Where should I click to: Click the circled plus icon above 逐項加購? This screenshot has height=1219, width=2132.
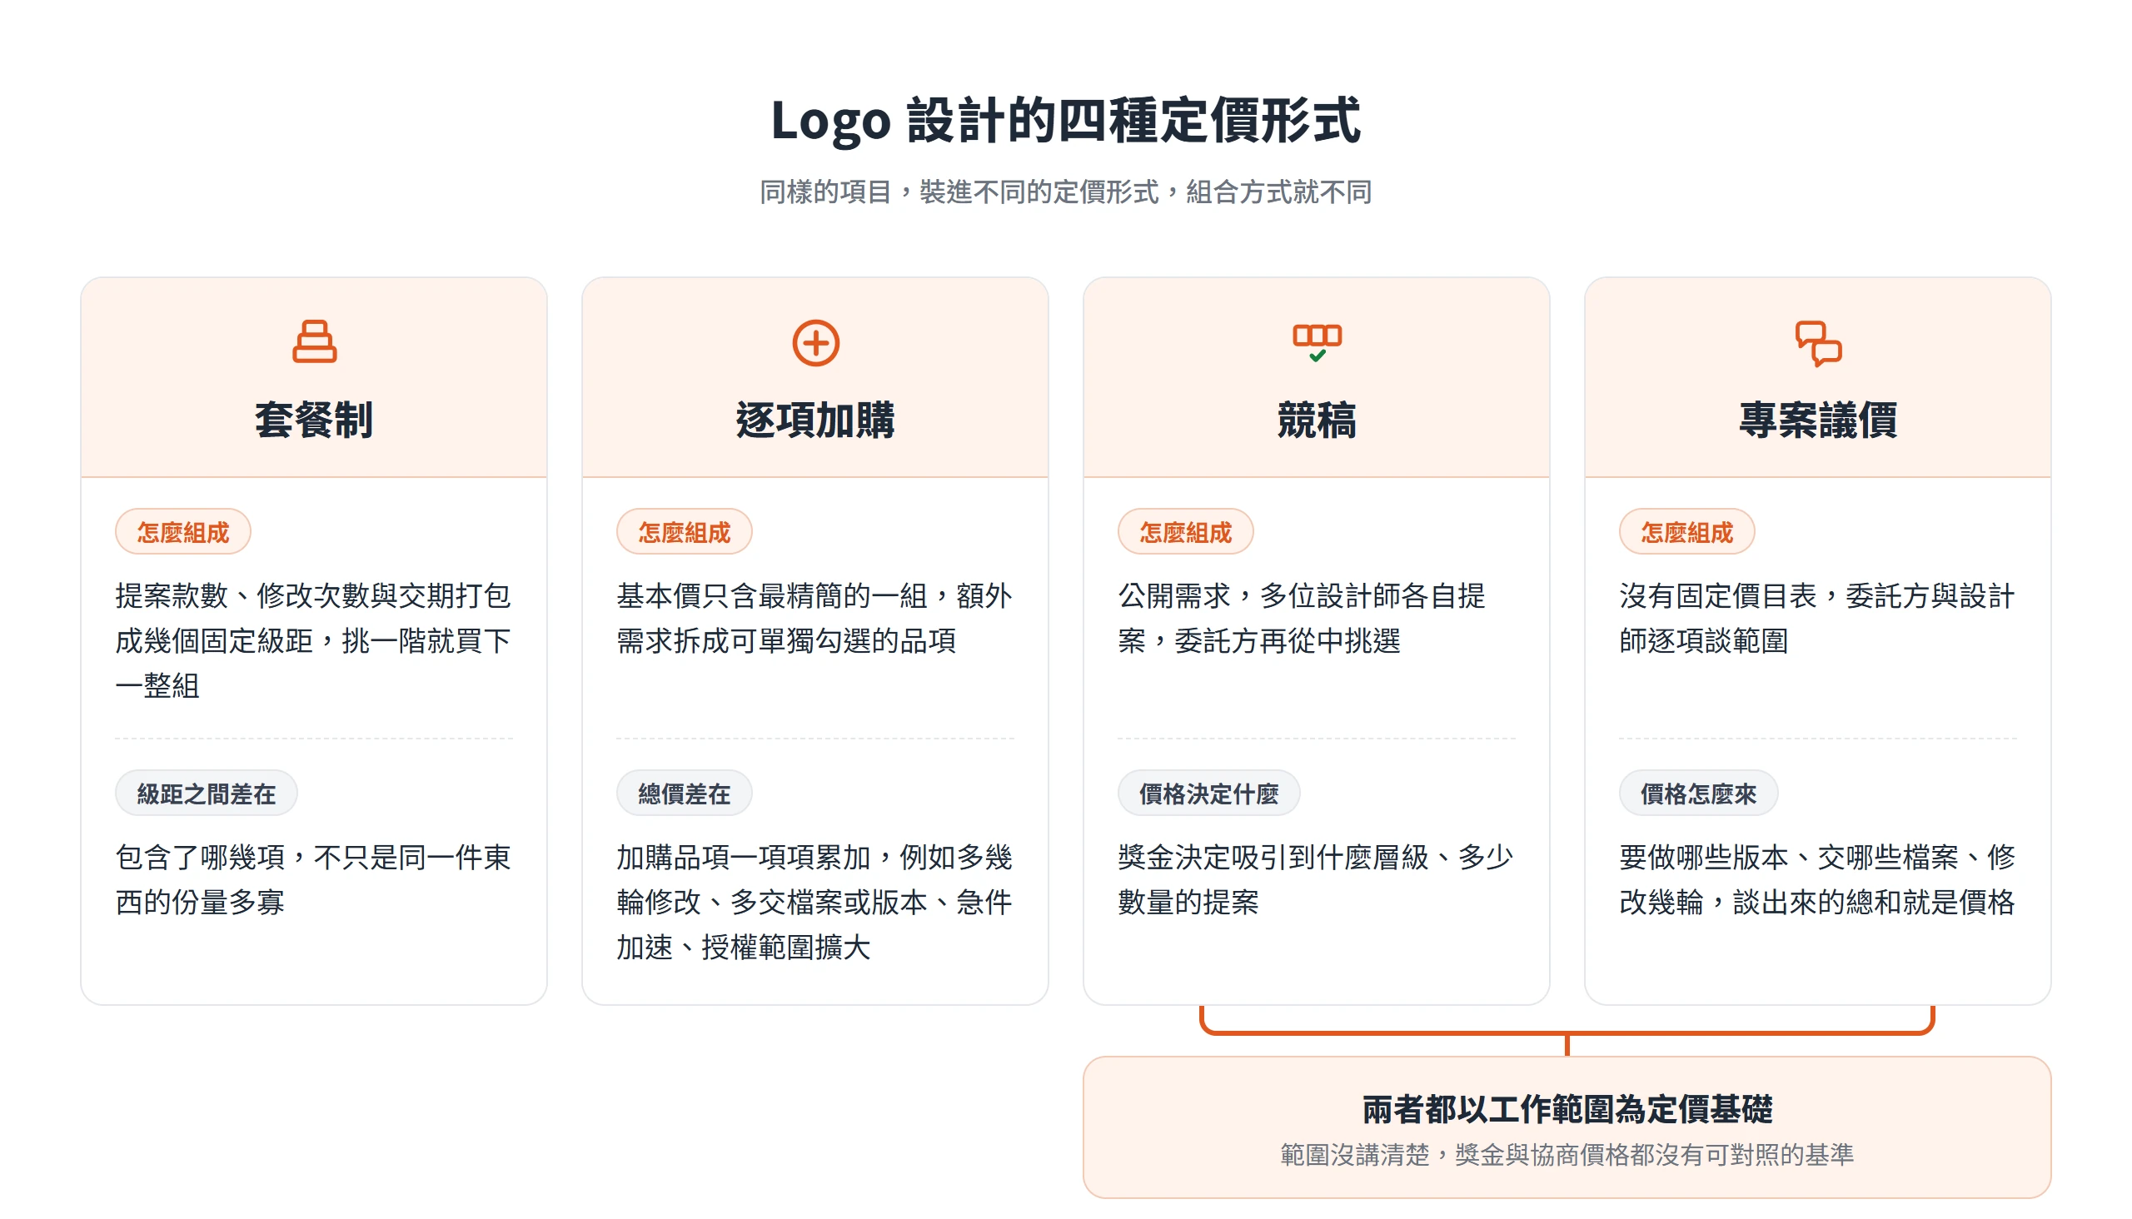pos(815,342)
